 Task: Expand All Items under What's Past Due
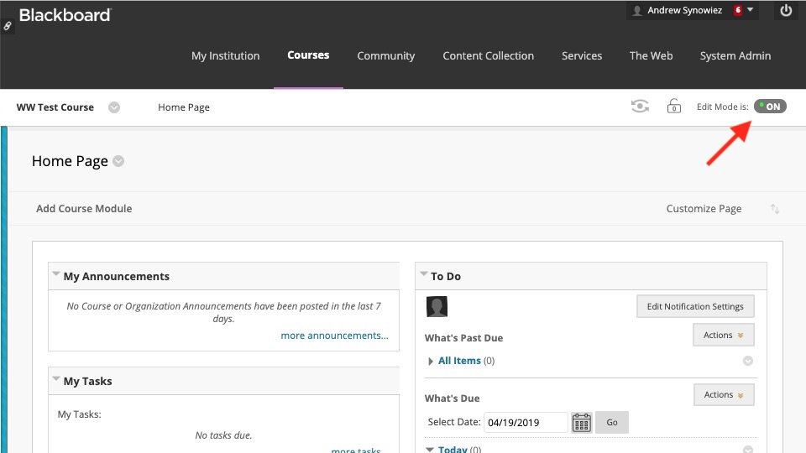tap(430, 361)
